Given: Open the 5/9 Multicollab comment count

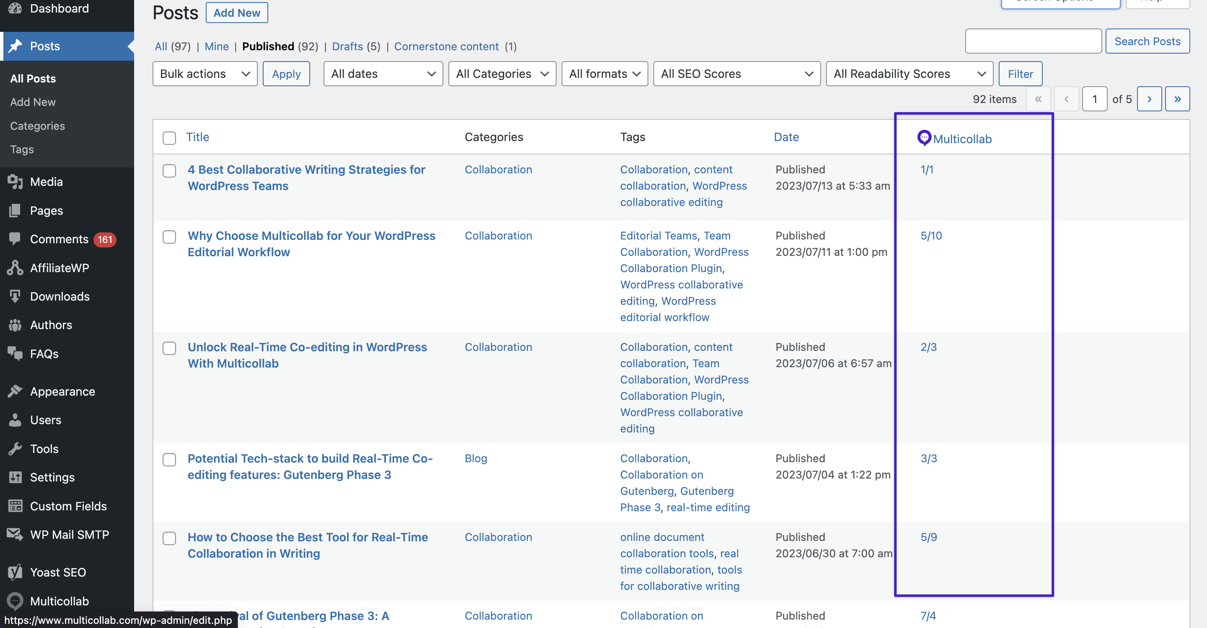Looking at the screenshot, I should [x=929, y=537].
